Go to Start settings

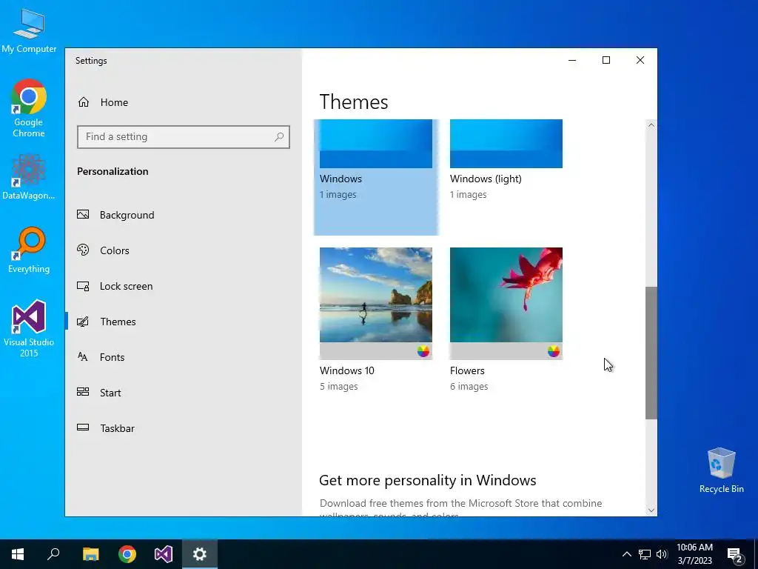[x=184, y=393]
